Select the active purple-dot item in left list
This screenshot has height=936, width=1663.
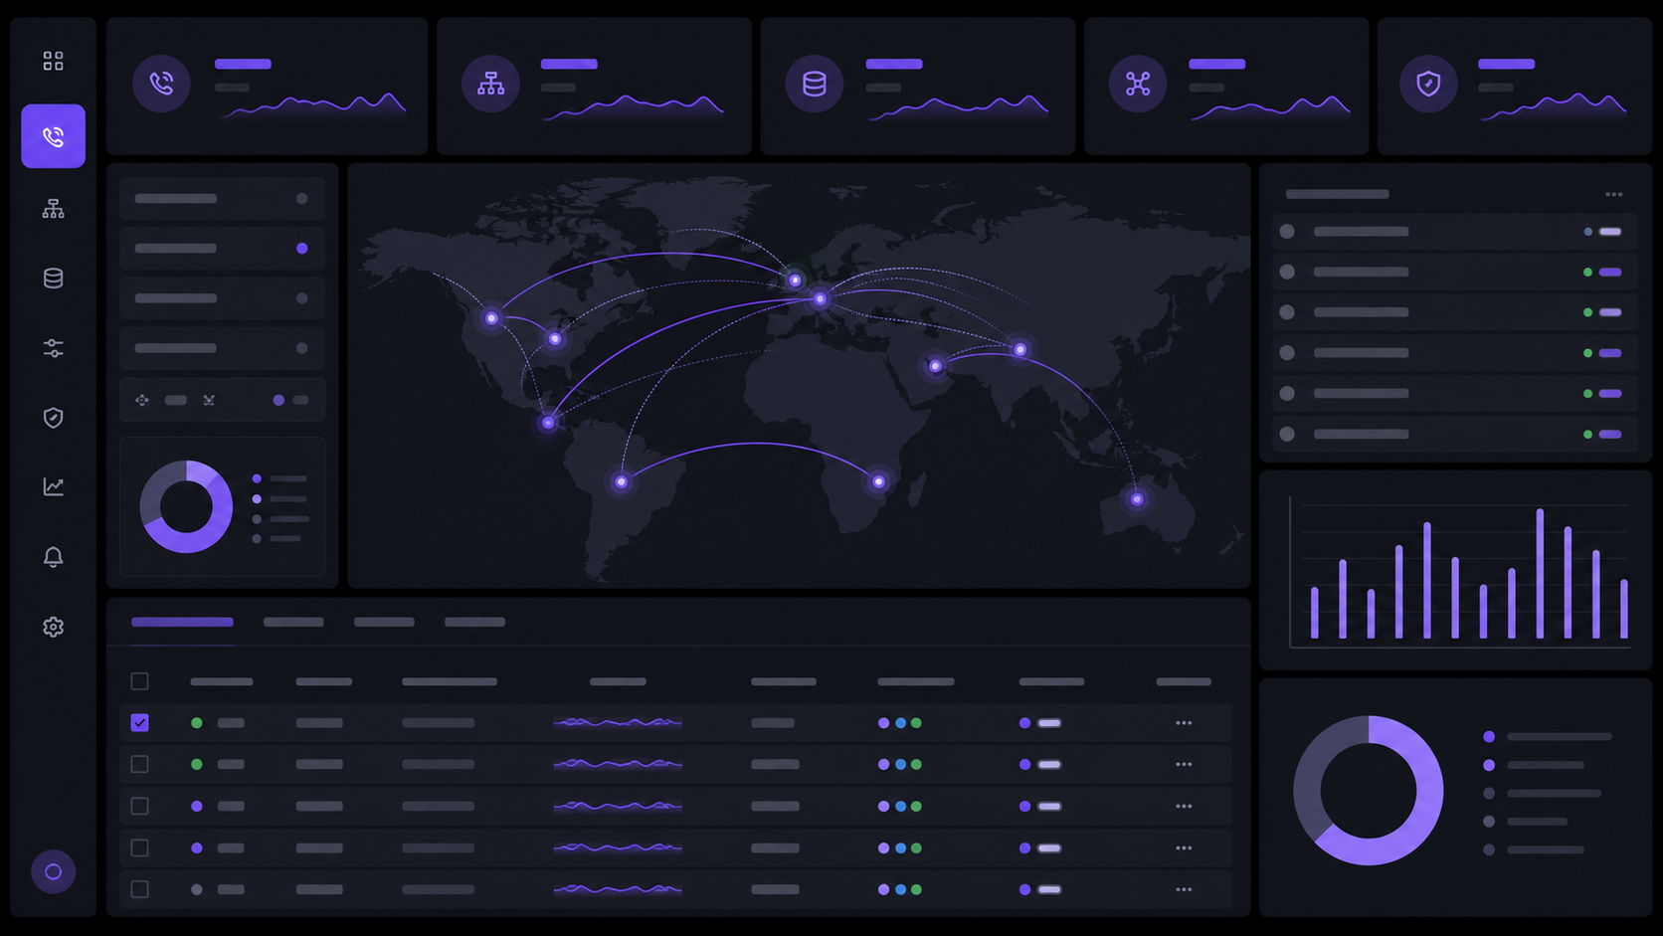pos(222,249)
